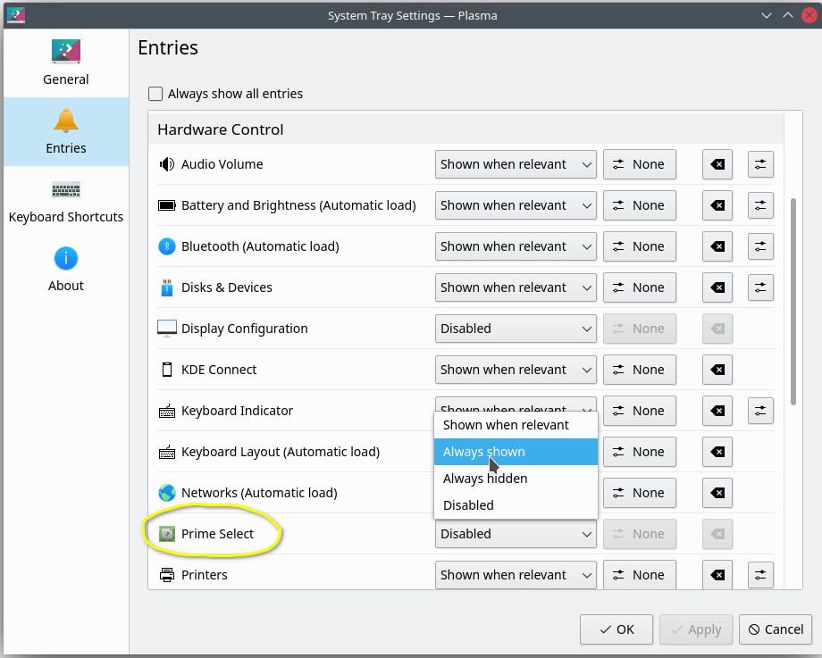
Task: Clear Audio Volume shortcut icon
Action: tap(717, 164)
